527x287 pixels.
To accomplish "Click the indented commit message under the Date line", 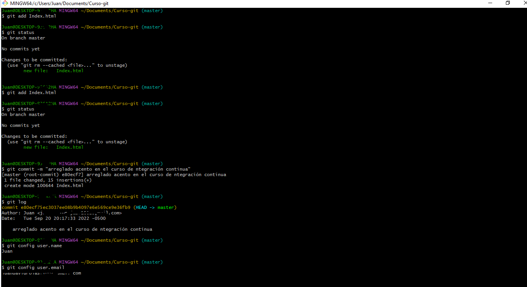I will [82, 229].
